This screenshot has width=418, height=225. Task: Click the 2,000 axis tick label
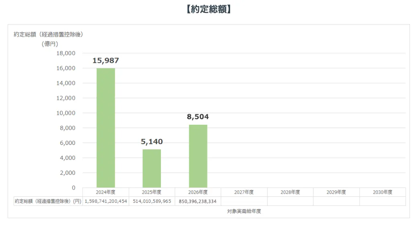pos(68,173)
